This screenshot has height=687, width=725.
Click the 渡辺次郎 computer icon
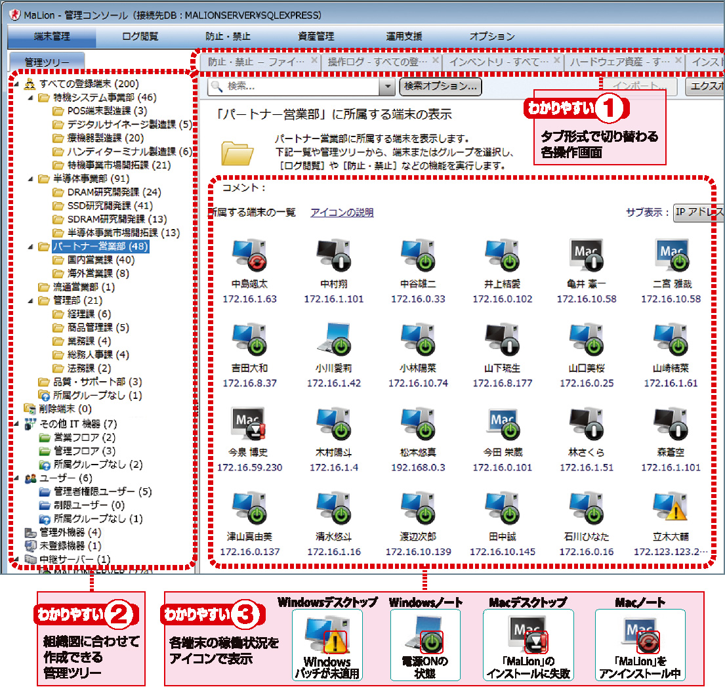(x=418, y=507)
